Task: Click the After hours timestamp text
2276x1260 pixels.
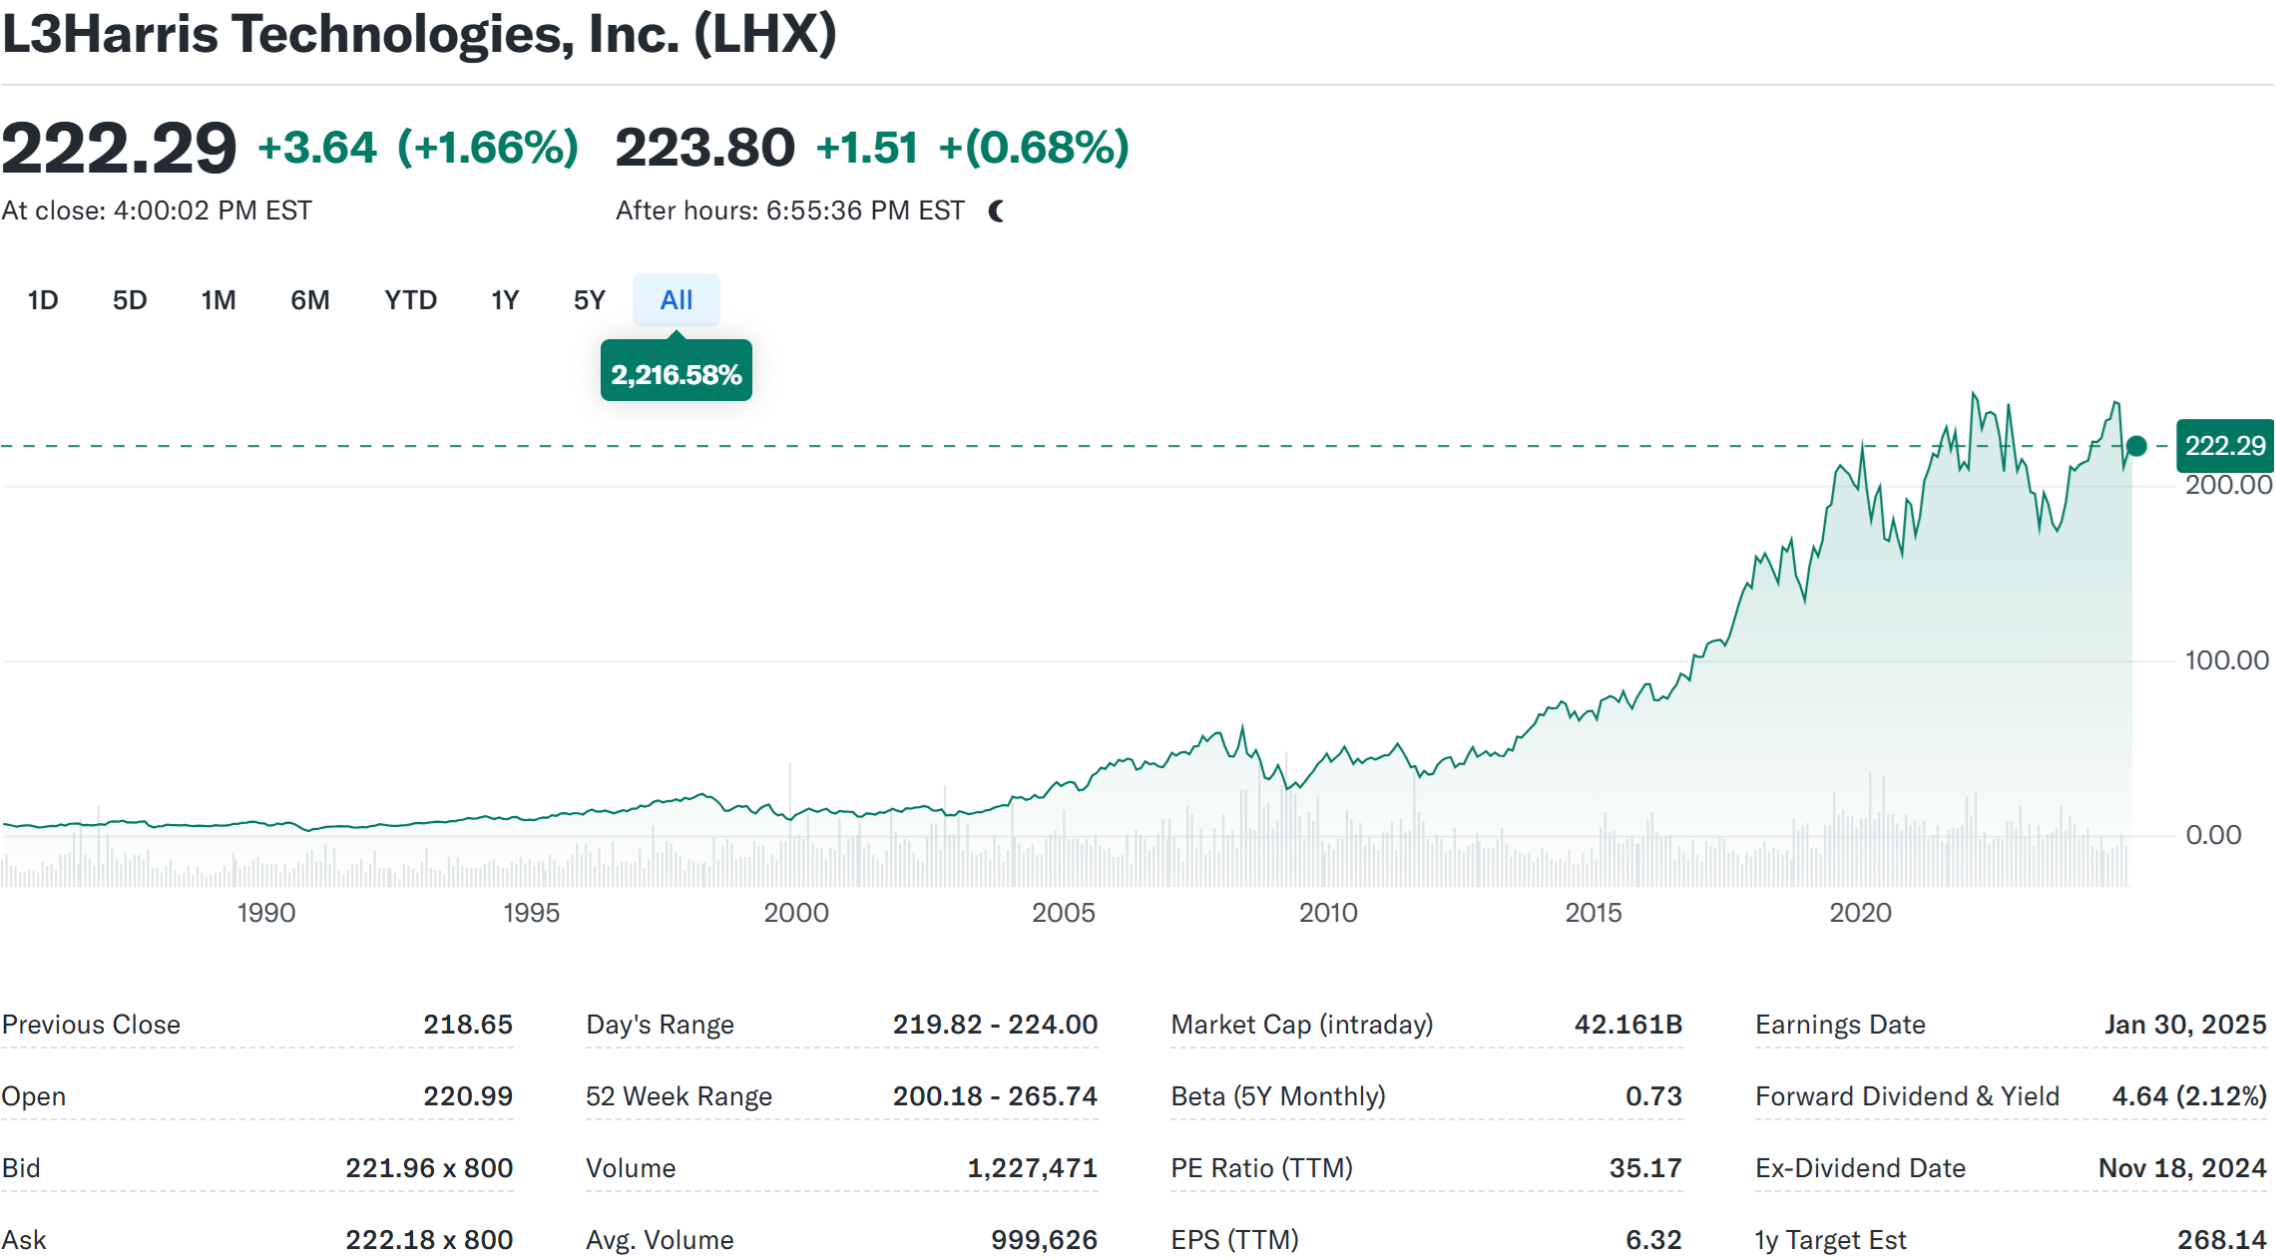Action: [790, 210]
